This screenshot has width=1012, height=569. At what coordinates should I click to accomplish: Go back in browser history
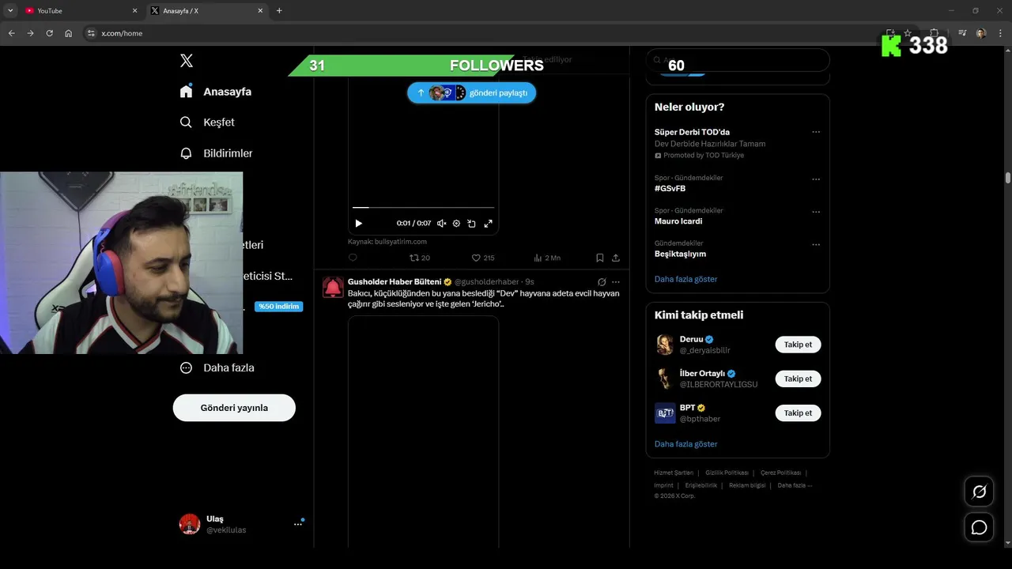(x=11, y=33)
